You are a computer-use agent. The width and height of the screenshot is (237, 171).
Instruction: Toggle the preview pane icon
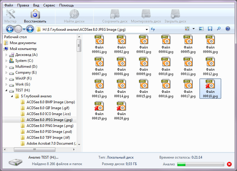[201, 29]
